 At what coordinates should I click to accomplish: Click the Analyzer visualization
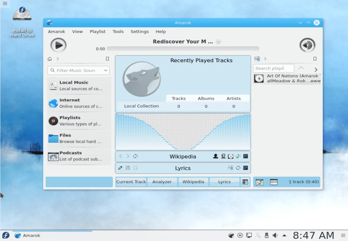coord(183,132)
